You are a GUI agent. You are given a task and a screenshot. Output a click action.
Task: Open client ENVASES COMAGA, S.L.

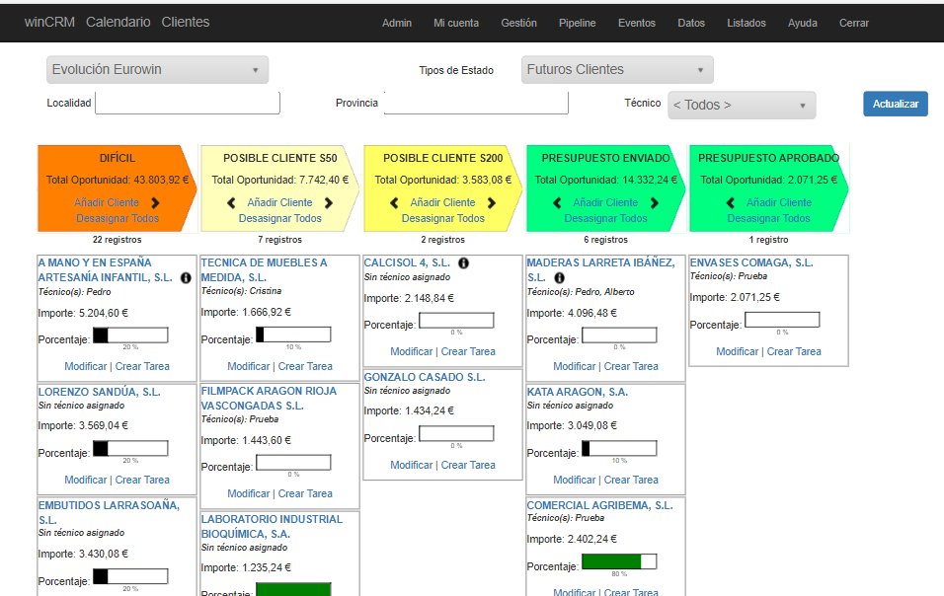point(751,262)
